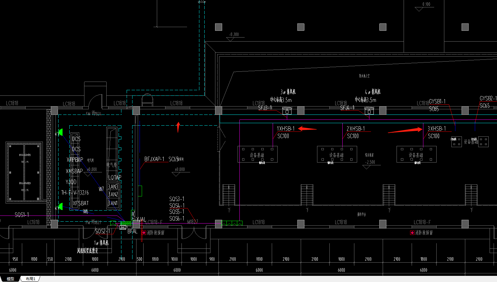Select the 3#排风机 title text
497x282 pixels.
click(288, 92)
